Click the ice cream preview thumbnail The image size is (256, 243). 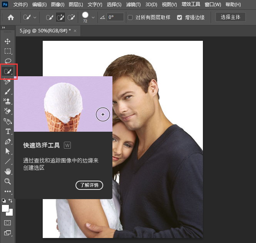coord(63,104)
